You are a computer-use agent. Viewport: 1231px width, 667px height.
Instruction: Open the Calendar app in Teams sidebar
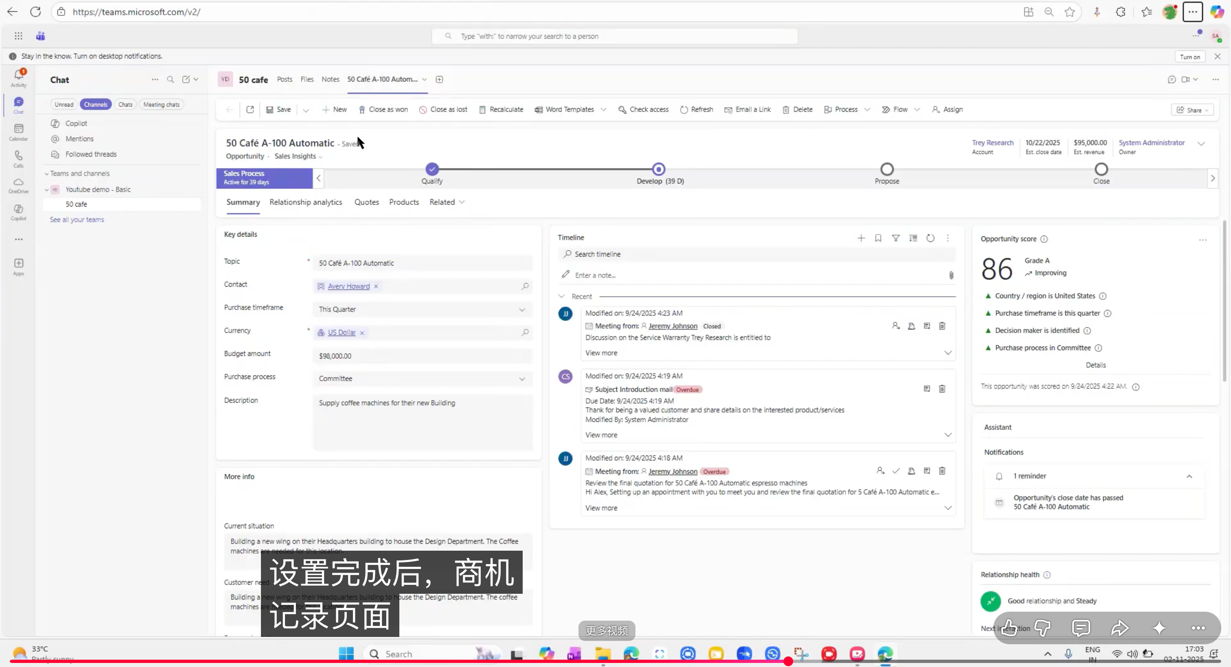[19, 132]
